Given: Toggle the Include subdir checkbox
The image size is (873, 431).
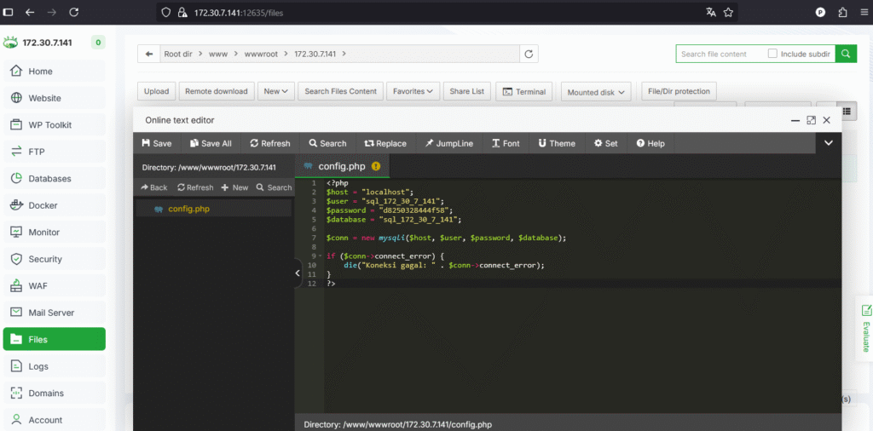Looking at the screenshot, I should (772, 54).
